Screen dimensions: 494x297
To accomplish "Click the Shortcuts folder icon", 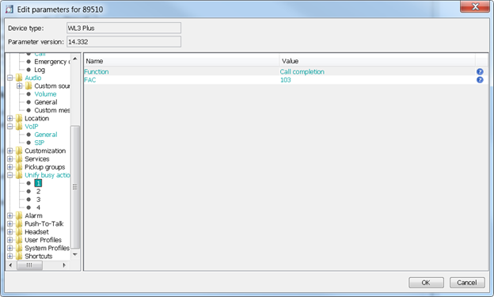I will (x=19, y=257).
